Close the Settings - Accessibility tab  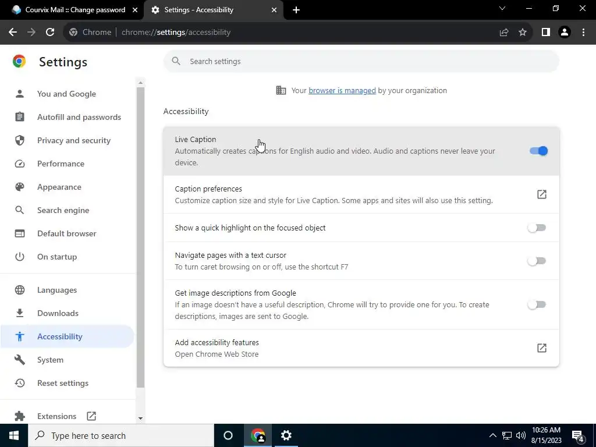274,10
